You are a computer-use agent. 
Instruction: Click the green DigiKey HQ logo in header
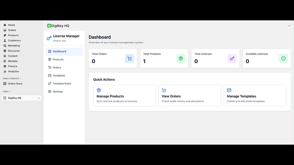[x=49, y=26]
